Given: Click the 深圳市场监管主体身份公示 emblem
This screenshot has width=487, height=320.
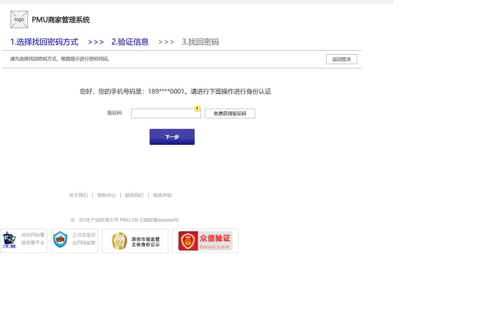Looking at the screenshot, I should point(135,241).
